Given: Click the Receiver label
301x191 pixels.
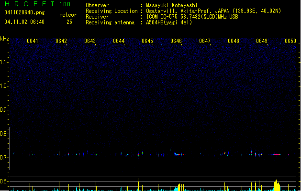Looking at the screenshot, I should [x=97, y=17].
